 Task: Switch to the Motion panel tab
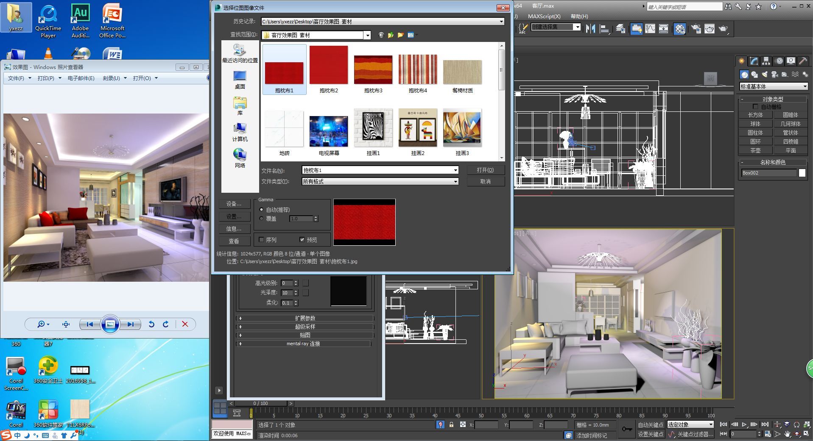pyautogui.click(x=779, y=61)
